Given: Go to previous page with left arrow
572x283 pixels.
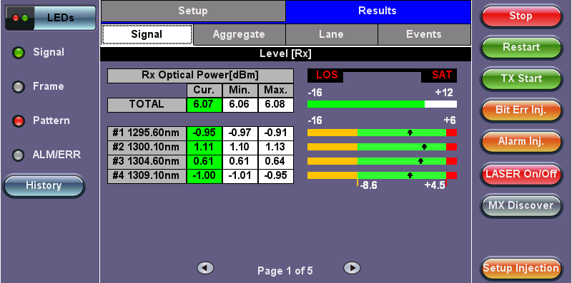Looking at the screenshot, I should [x=205, y=269].
